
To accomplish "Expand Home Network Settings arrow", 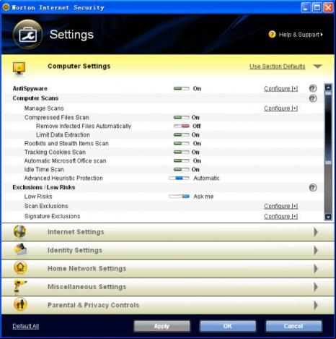I will click(316, 269).
